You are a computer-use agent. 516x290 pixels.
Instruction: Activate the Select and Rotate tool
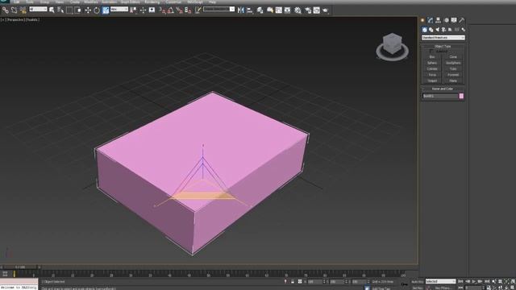tap(97, 10)
